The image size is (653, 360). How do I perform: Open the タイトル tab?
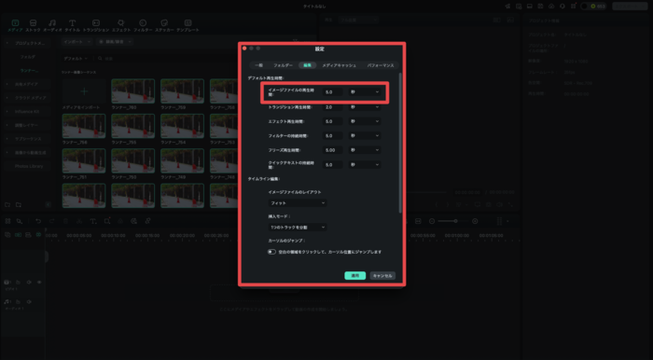click(73, 26)
